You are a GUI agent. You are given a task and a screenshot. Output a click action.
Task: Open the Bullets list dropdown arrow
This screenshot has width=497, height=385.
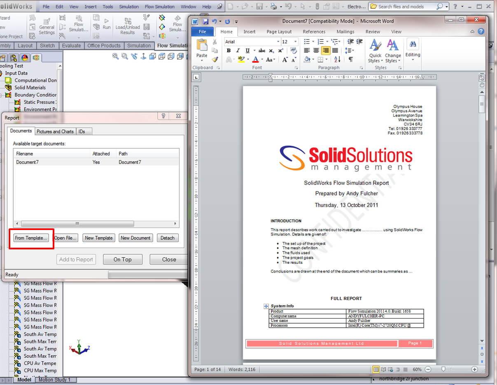(x=314, y=42)
